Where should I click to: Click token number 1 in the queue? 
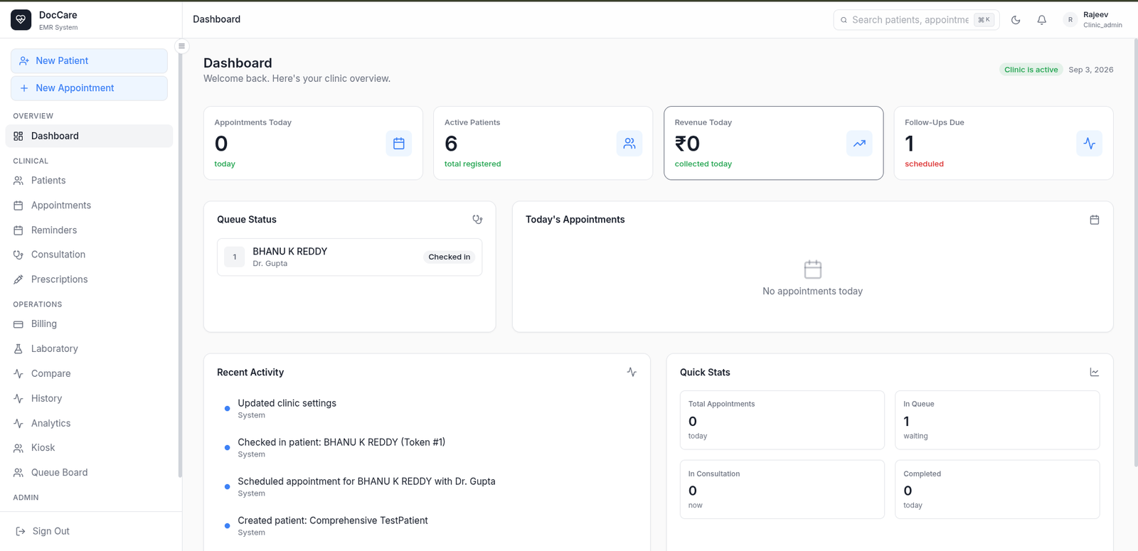(x=235, y=257)
